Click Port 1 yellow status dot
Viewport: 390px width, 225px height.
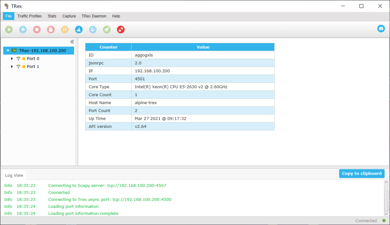point(24,67)
